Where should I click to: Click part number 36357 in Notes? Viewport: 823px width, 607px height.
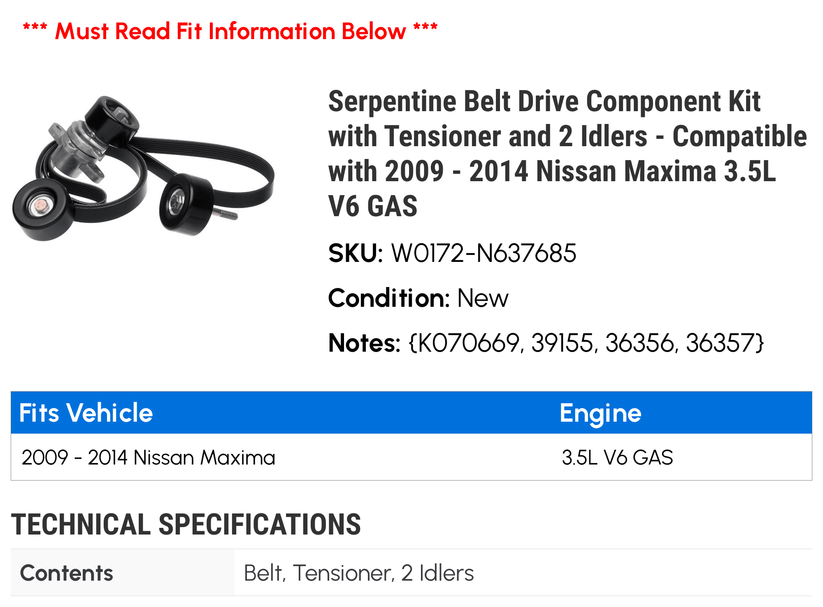pyautogui.click(x=721, y=343)
